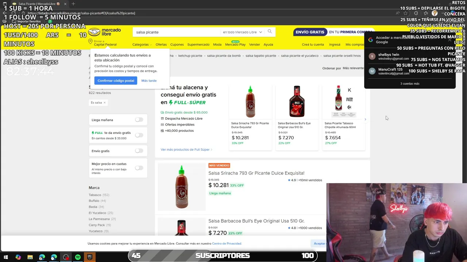Launch Copilot from the taskbar

tap(18, 257)
